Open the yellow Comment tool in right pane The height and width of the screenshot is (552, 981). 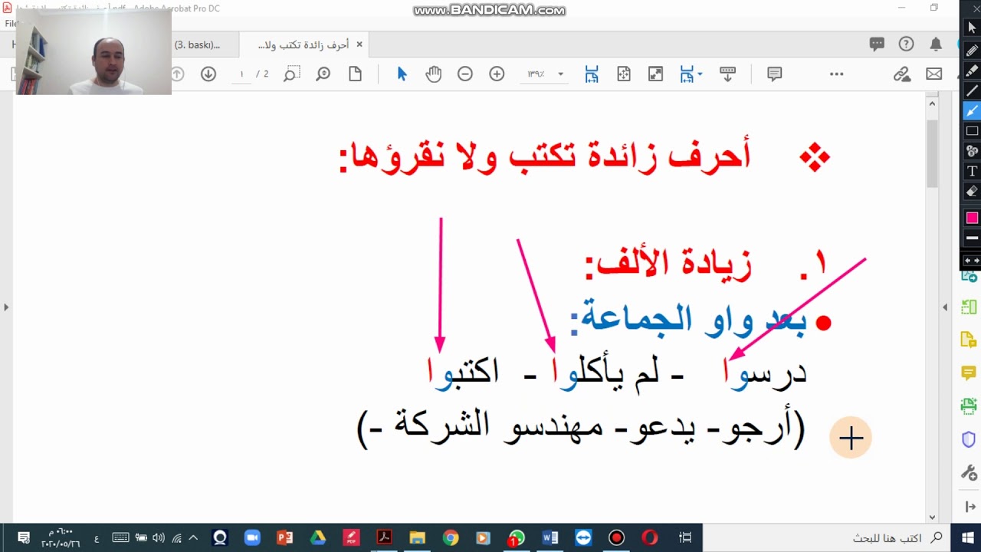click(969, 373)
